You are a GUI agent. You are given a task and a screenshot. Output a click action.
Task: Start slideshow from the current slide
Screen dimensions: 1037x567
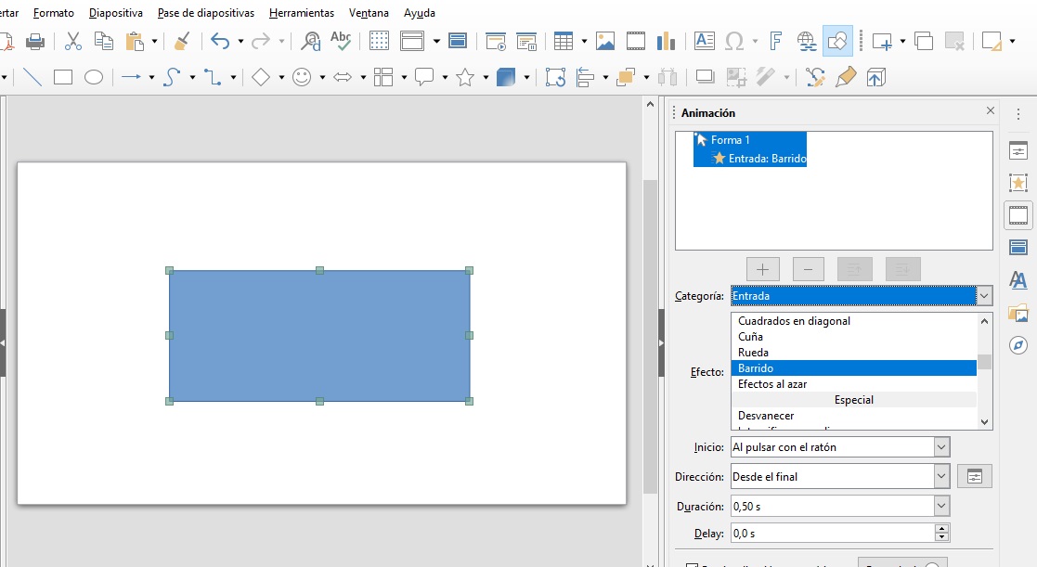click(x=526, y=42)
